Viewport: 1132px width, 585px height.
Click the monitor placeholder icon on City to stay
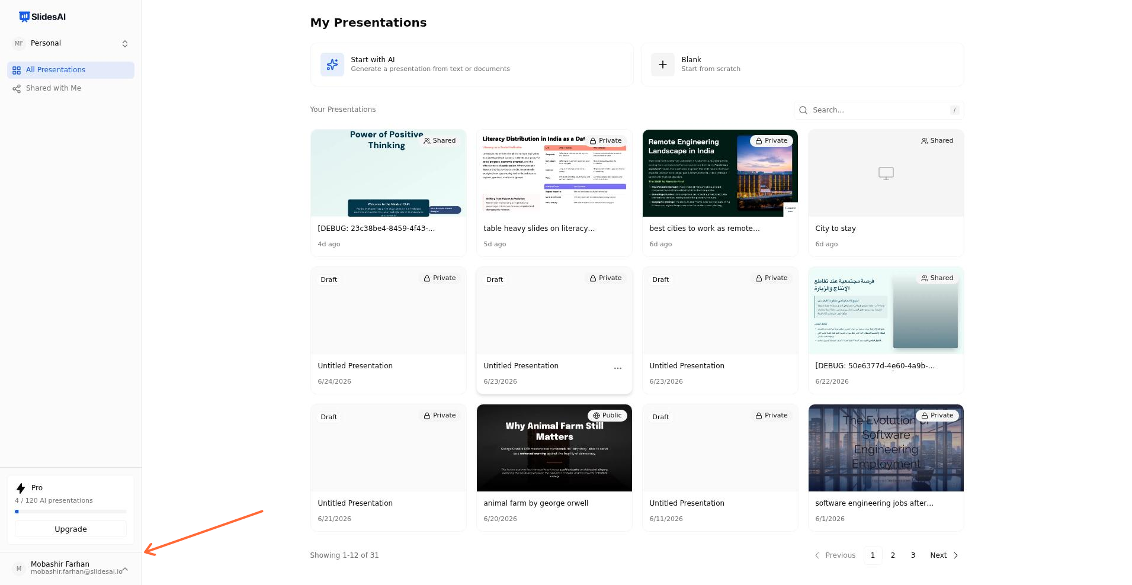pyautogui.click(x=886, y=173)
